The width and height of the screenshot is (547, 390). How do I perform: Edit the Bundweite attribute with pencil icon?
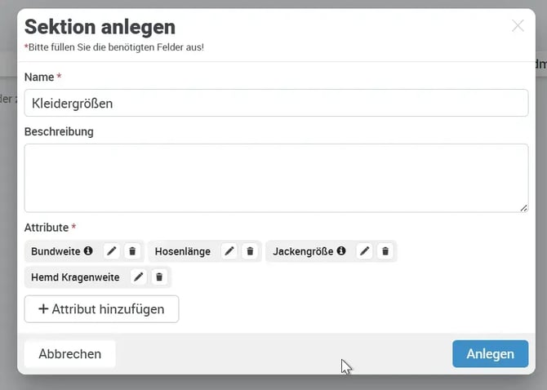[113, 251]
